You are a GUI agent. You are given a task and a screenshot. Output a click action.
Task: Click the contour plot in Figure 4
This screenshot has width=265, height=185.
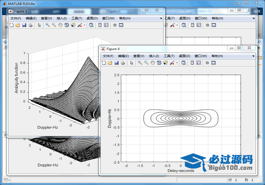[x=181, y=118]
